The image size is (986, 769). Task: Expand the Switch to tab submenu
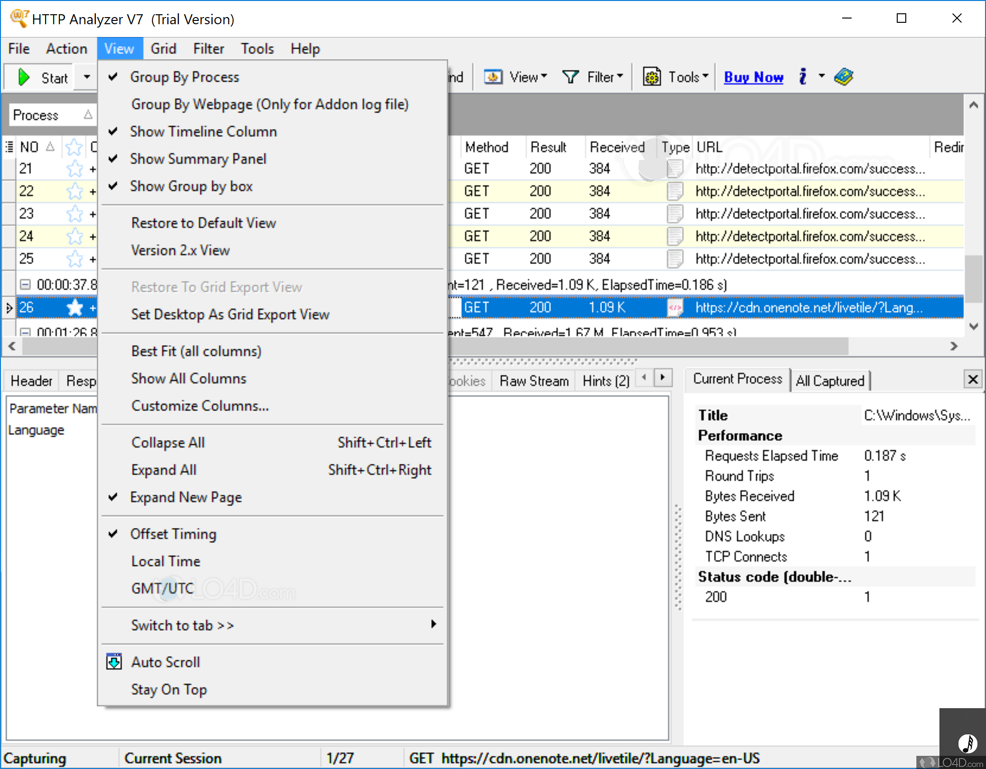click(x=182, y=625)
